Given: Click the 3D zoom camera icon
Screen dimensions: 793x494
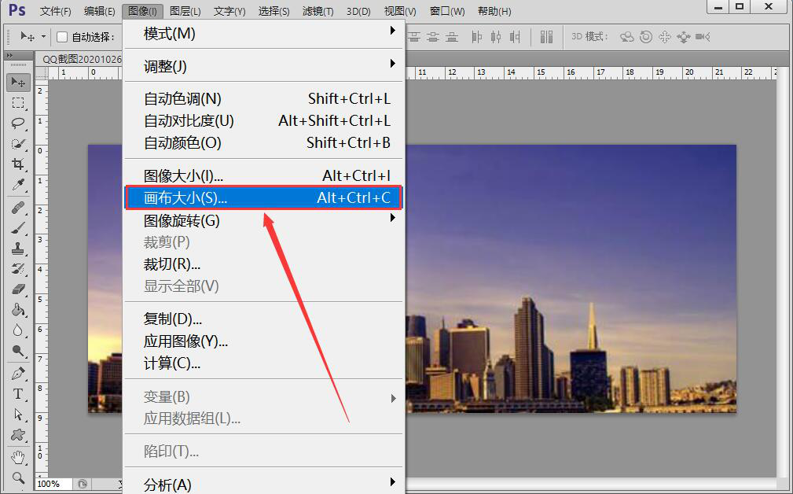Looking at the screenshot, I should click(x=703, y=36).
